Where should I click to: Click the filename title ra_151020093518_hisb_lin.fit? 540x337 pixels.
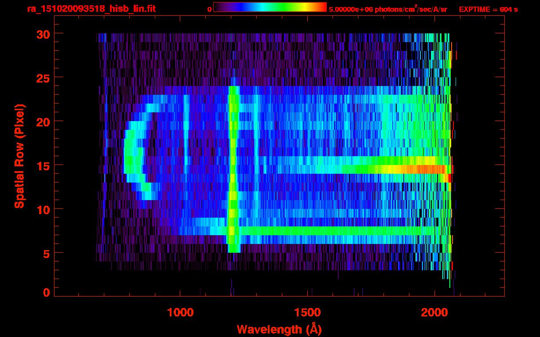(x=91, y=9)
